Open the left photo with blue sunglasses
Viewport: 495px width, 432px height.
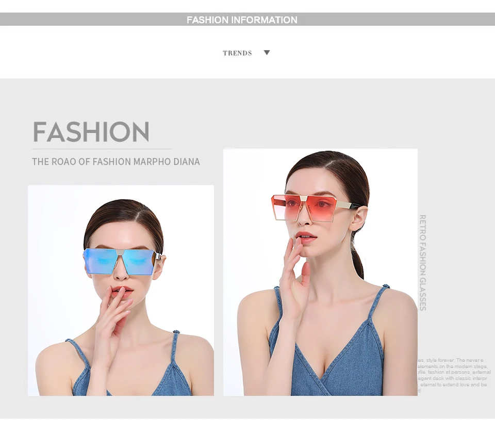pyautogui.click(x=121, y=291)
